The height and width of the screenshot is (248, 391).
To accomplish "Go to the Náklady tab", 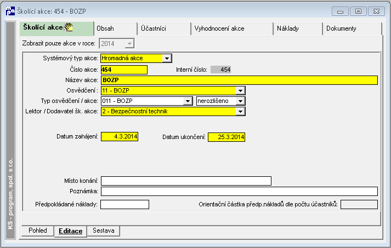I will pyautogui.click(x=298, y=28).
